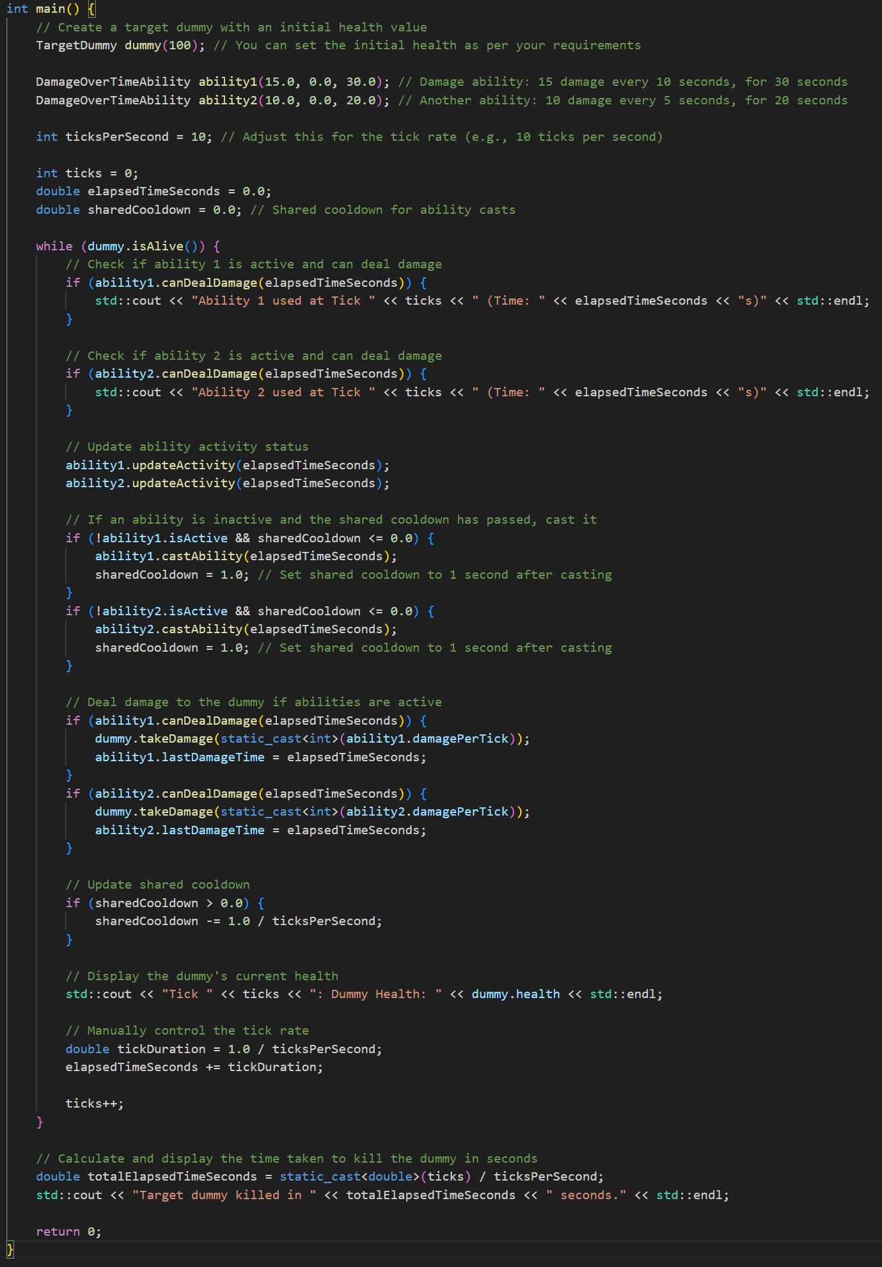This screenshot has width=882, height=1267.
Task: Place cursor on ticksPerSecond variable declaration
Action: point(116,137)
